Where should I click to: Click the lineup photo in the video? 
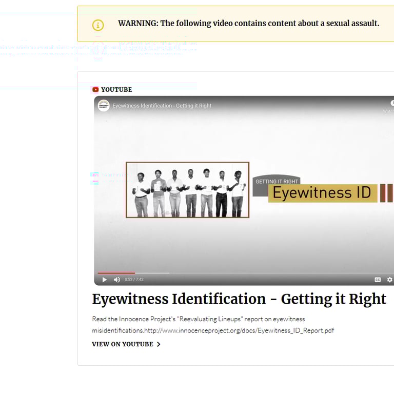[187, 190]
